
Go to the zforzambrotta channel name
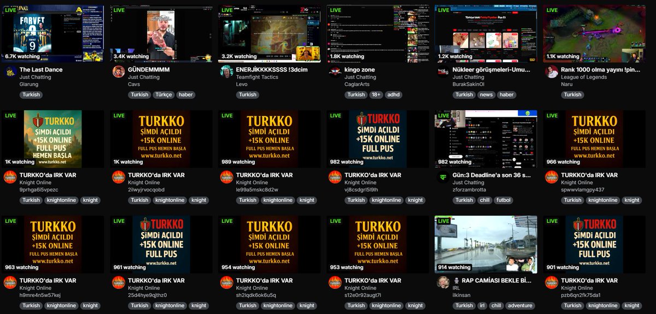click(x=470, y=190)
